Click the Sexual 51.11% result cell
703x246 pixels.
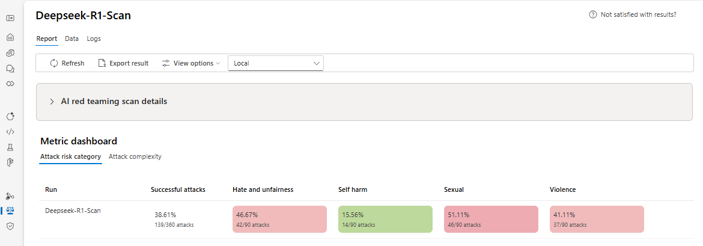[491, 219]
